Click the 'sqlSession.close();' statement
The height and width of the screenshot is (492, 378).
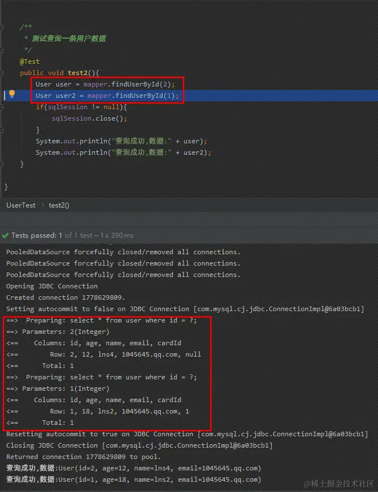tap(89, 118)
